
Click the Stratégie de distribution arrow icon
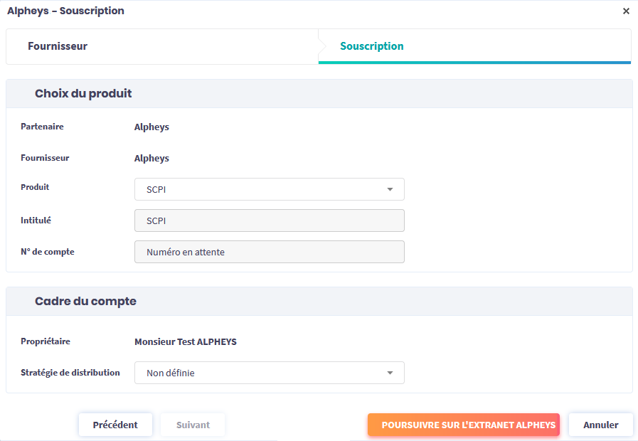click(390, 373)
